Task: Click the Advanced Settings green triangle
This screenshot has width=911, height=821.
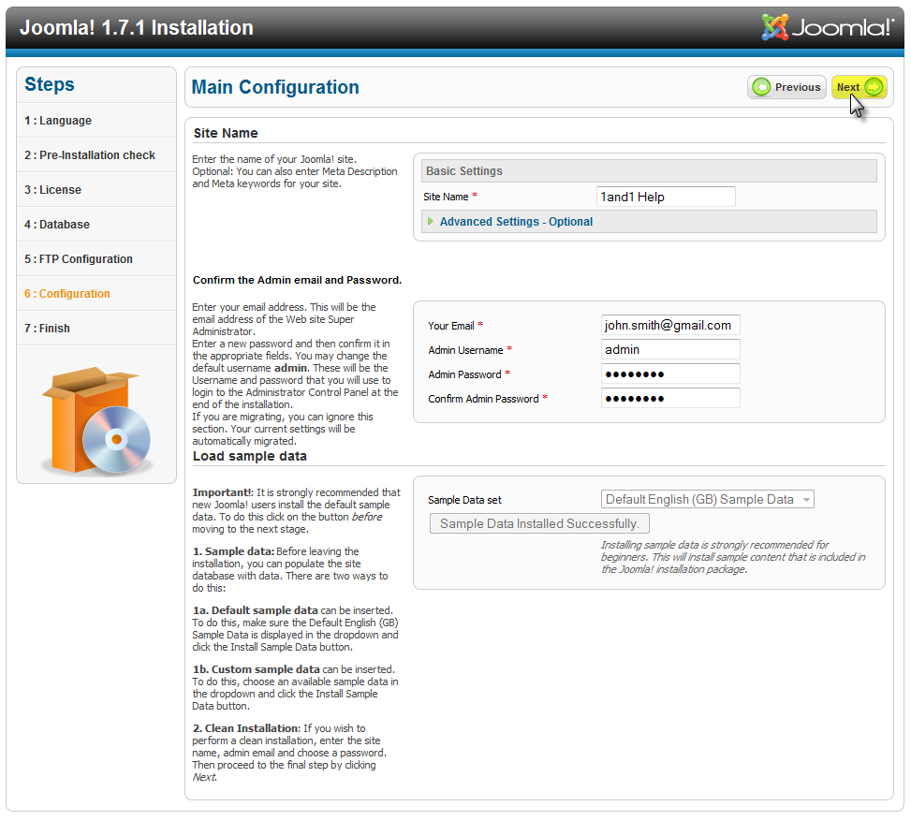Action: click(x=431, y=222)
